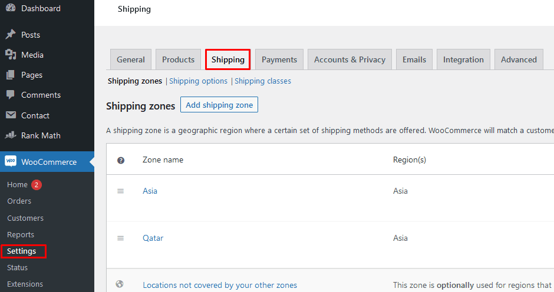Click the Asia region text in Qatar row
The width and height of the screenshot is (554, 292).
click(400, 238)
